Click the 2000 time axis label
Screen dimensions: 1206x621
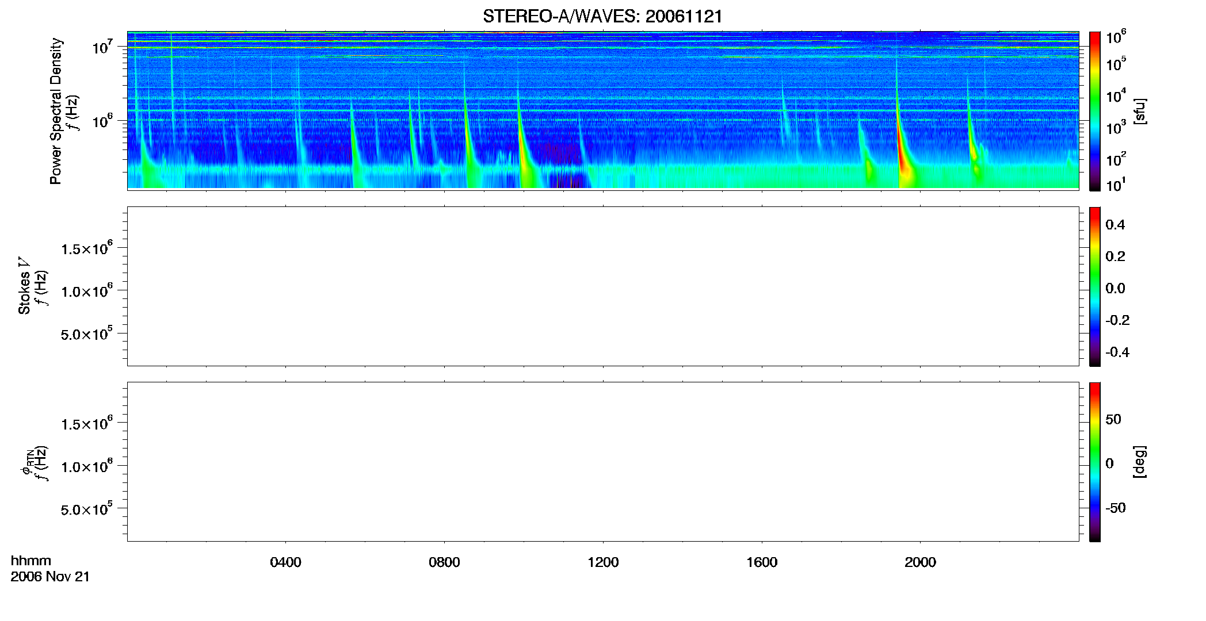[x=920, y=562]
